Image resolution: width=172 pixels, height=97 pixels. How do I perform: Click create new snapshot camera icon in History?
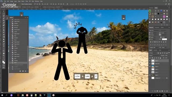pyautogui.click(x=23, y=71)
